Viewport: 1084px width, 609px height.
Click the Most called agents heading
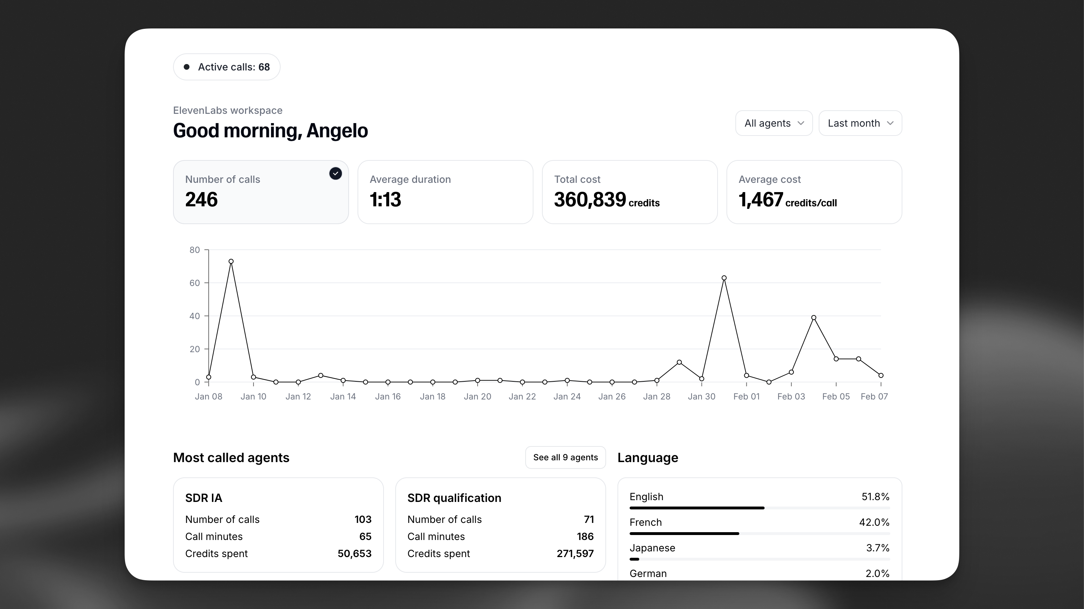231,458
